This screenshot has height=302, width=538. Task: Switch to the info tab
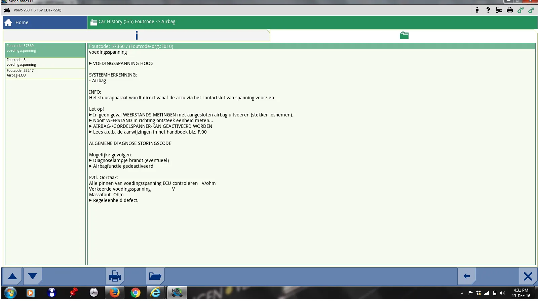(137, 35)
